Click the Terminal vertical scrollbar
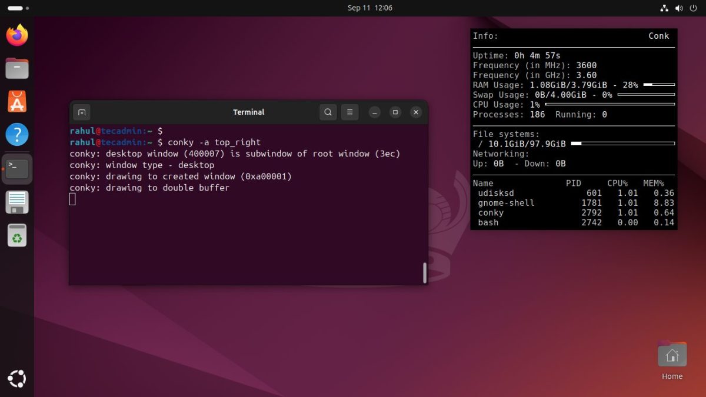The width and height of the screenshot is (706, 397). pos(424,273)
